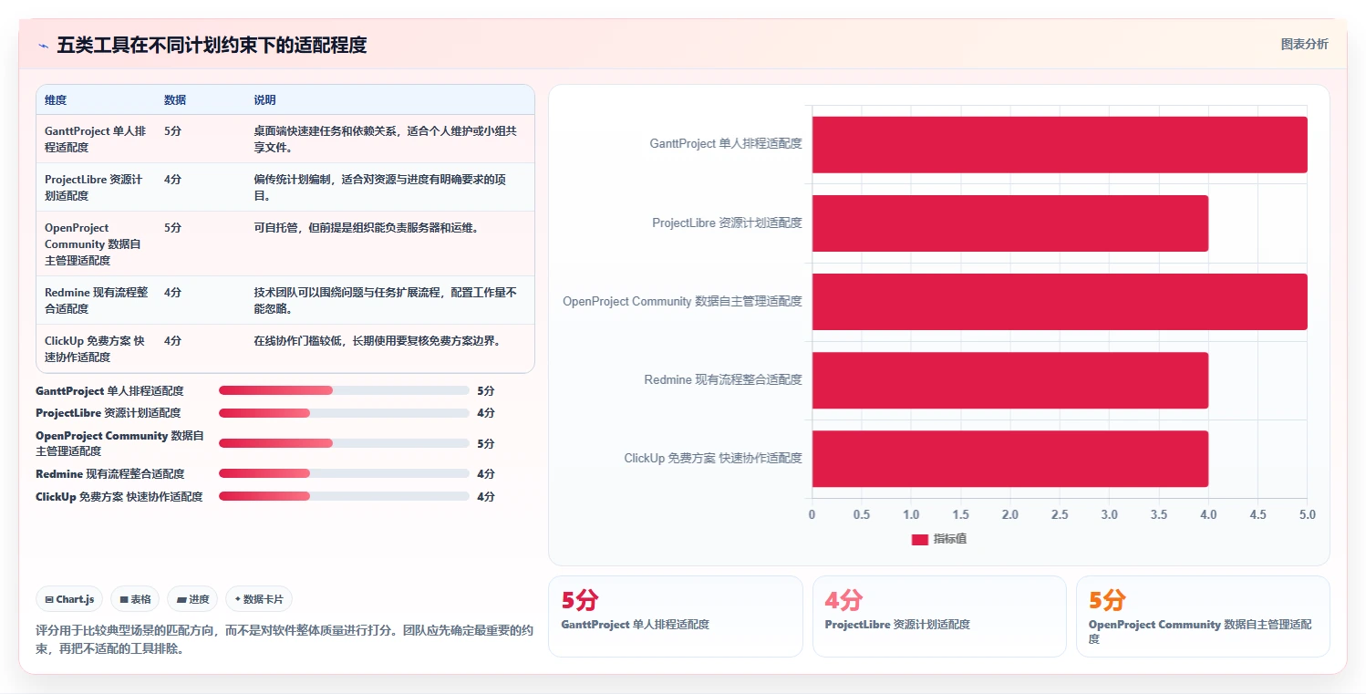
Task: Click the OpenProject Community chart bar
Action: click(x=1060, y=301)
